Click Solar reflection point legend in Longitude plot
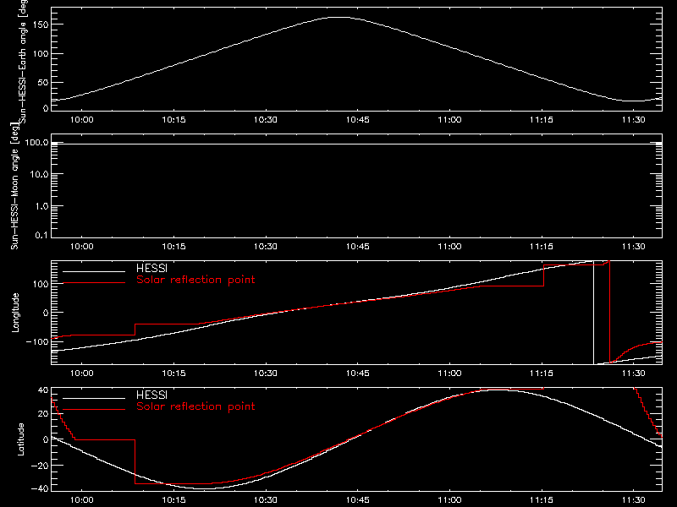The width and height of the screenshot is (677, 507). [x=195, y=280]
